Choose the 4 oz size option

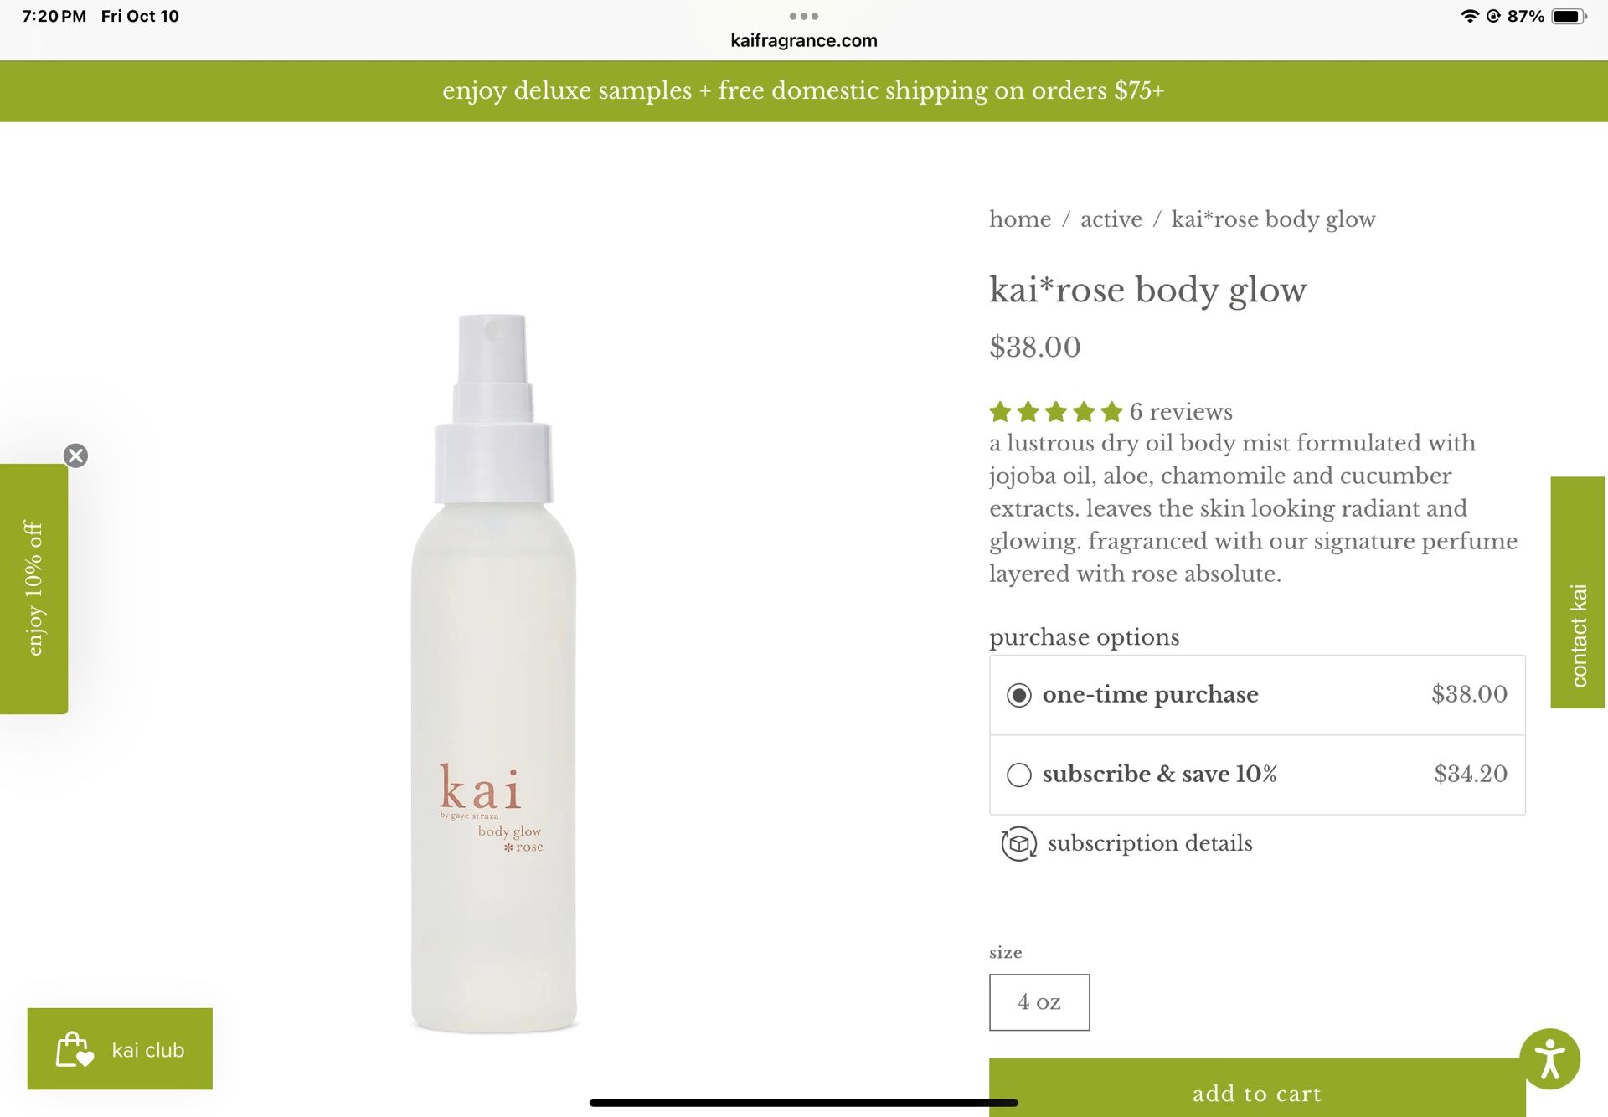[1038, 1001]
